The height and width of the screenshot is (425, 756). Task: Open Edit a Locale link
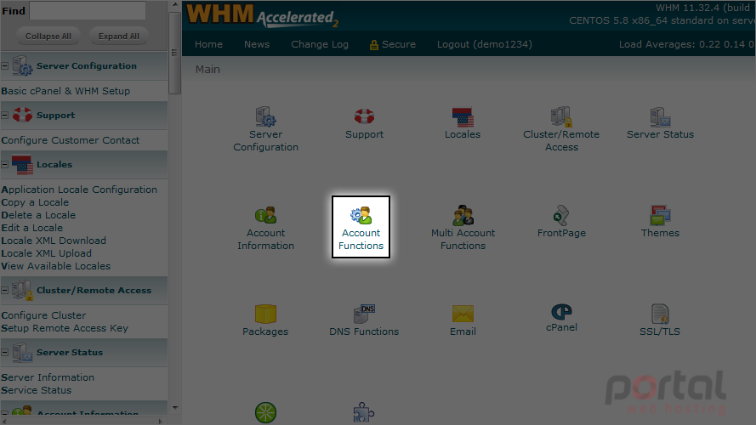click(x=31, y=228)
